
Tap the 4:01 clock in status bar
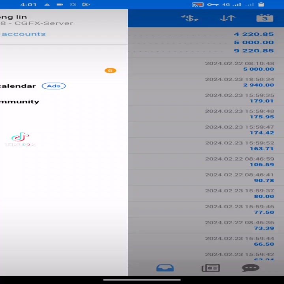click(28, 4)
